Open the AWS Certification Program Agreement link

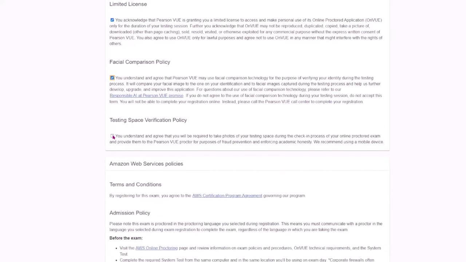coord(227,196)
